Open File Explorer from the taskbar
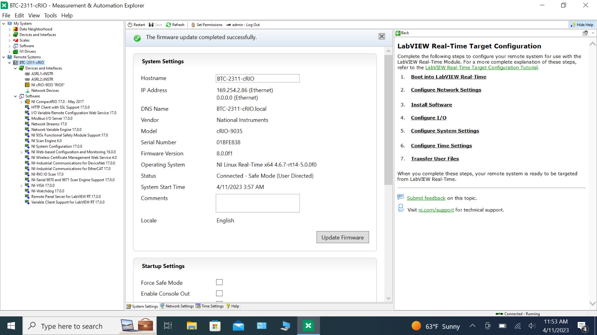 (x=192, y=326)
